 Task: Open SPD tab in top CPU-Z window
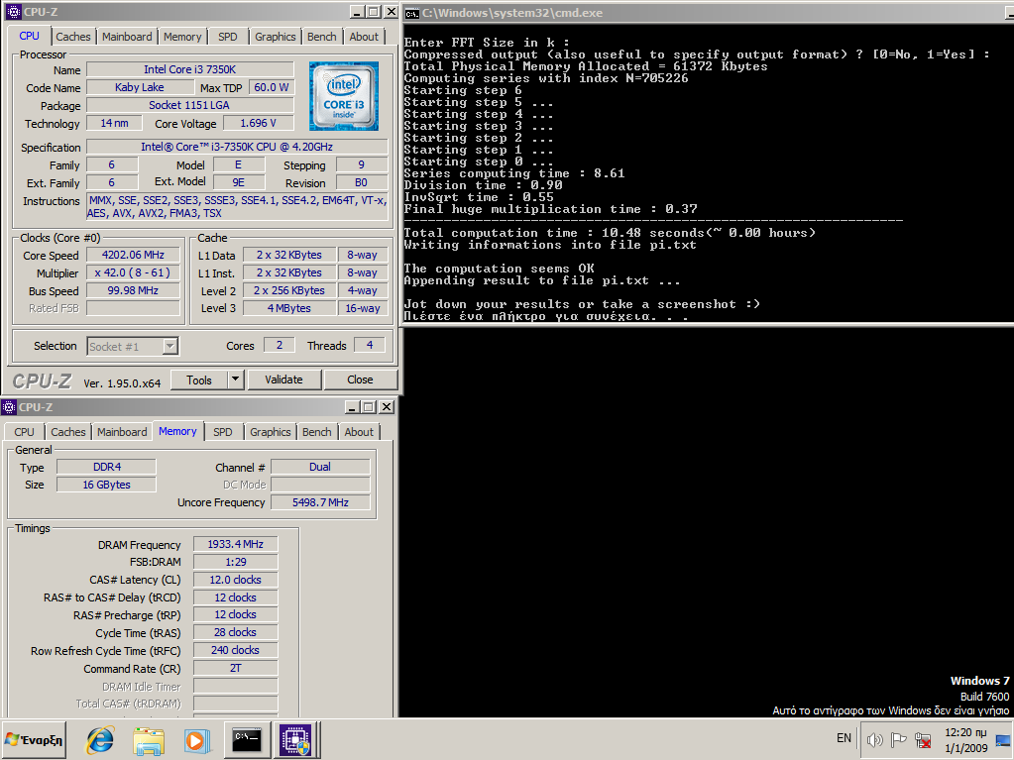[x=228, y=37]
